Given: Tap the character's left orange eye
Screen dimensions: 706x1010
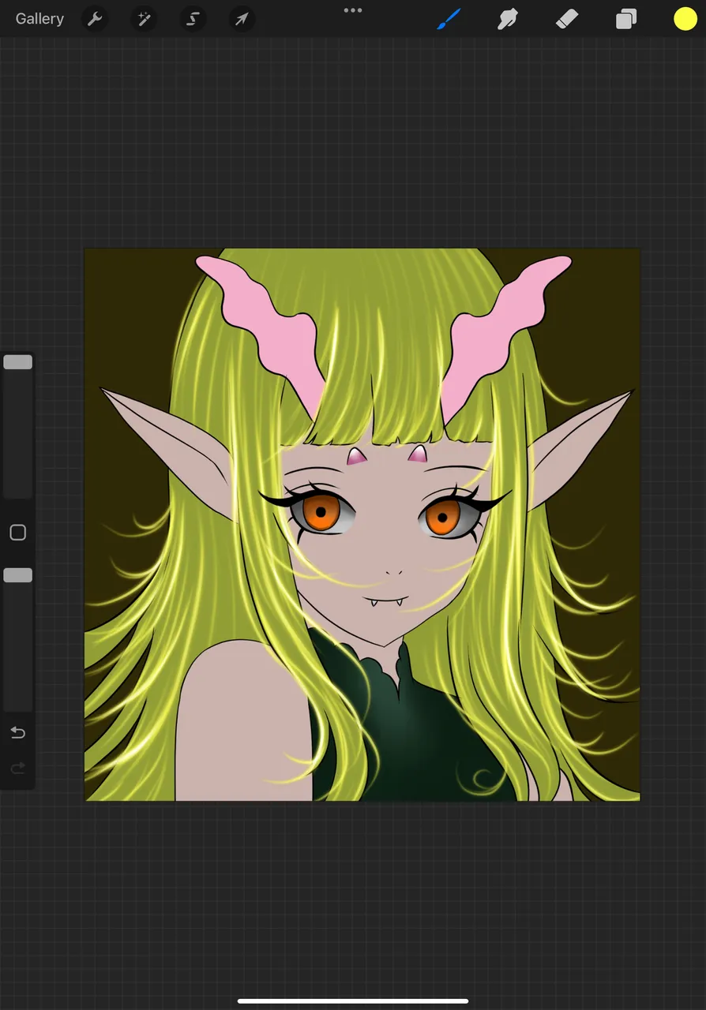Looking at the screenshot, I should click(321, 513).
